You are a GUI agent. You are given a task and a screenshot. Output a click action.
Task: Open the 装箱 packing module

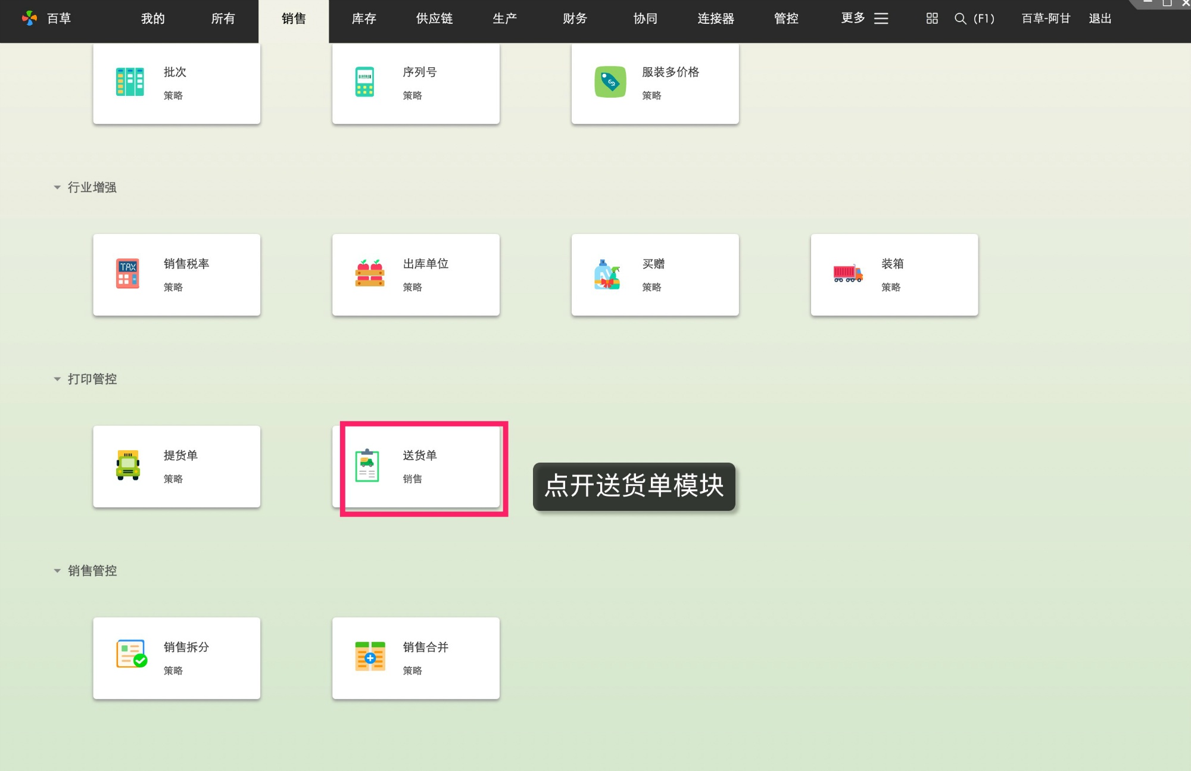pos(893,274)
